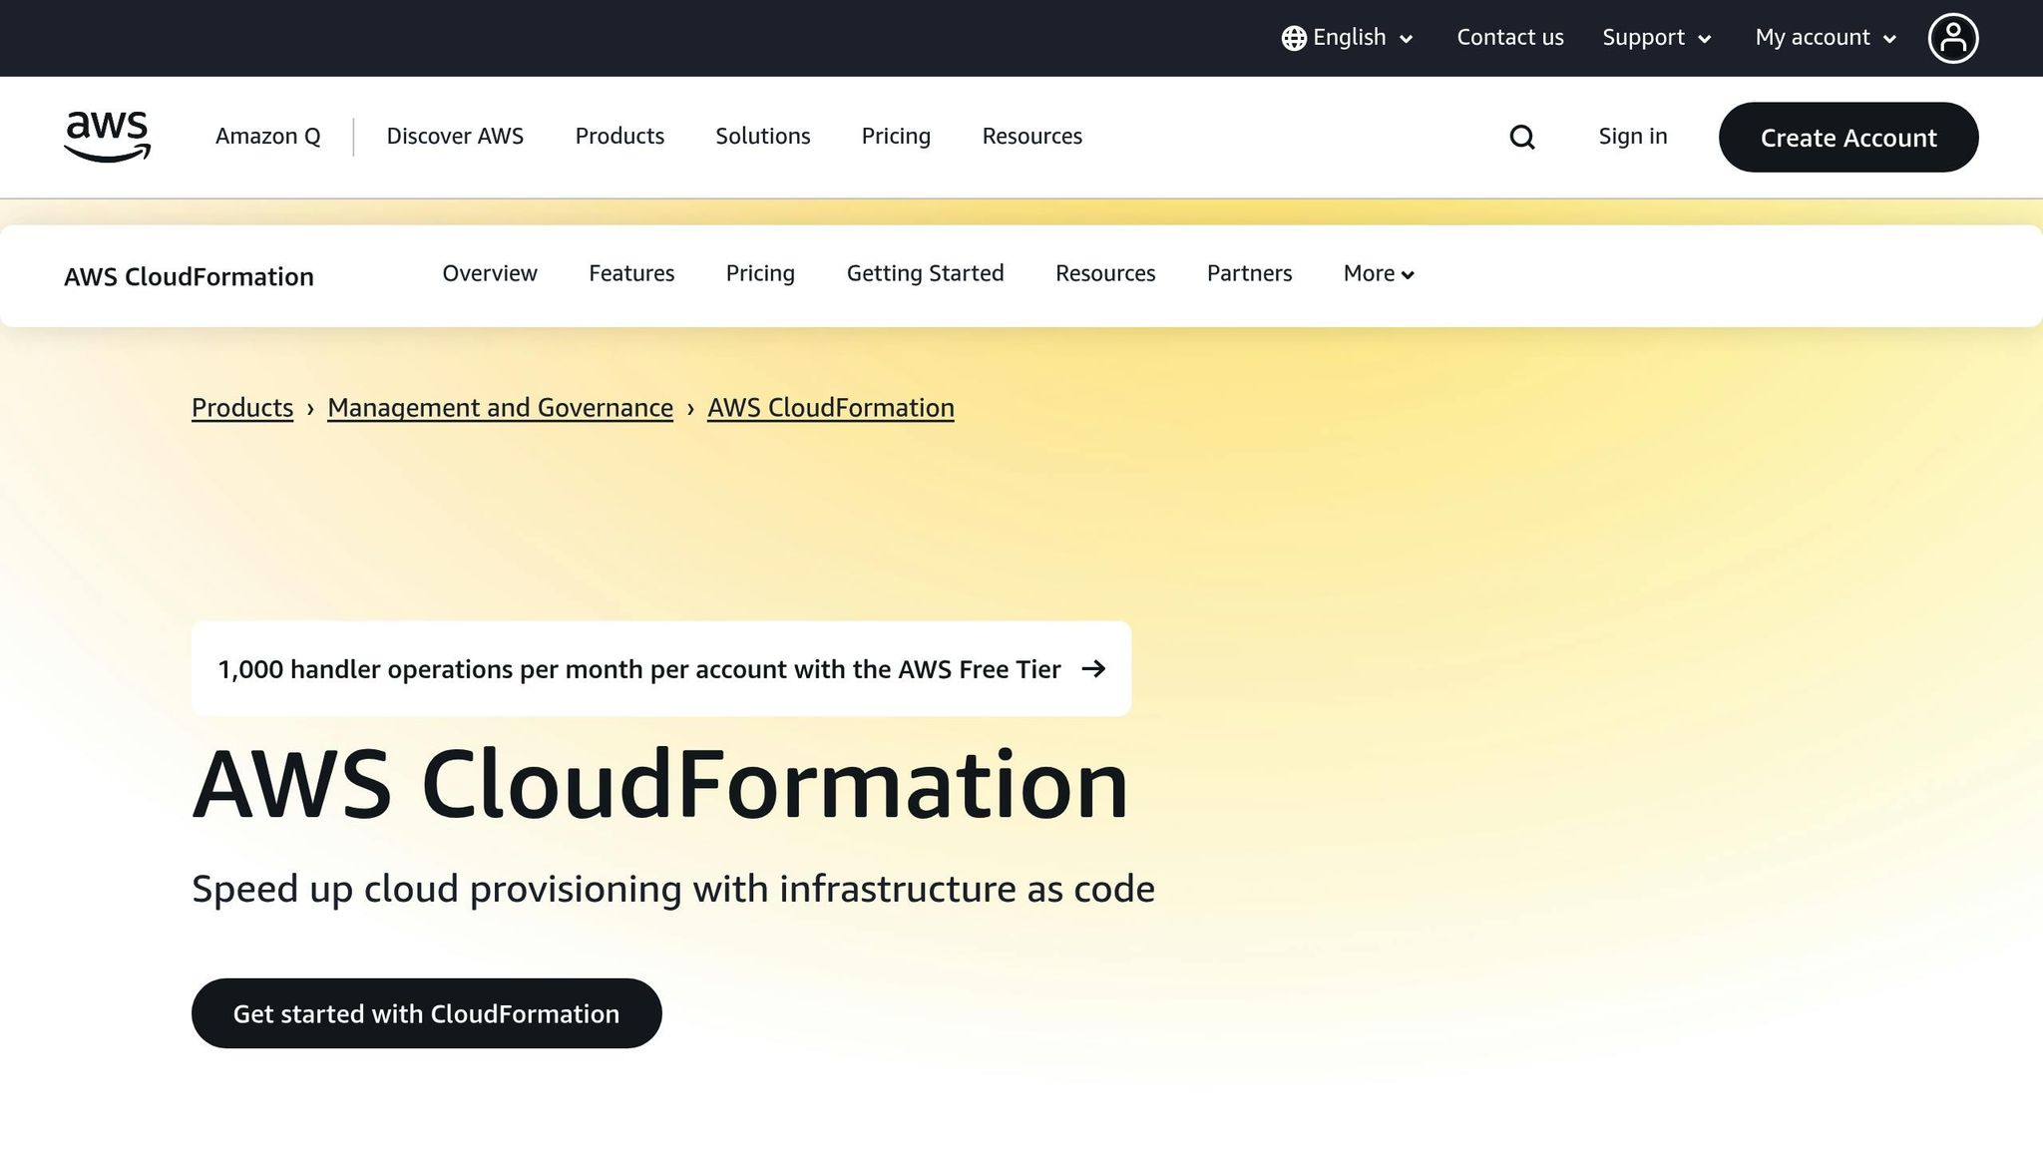Open the Support dropdown menu
The width and height of the screenshot is (2043, 1149).
click(1657, 38)
